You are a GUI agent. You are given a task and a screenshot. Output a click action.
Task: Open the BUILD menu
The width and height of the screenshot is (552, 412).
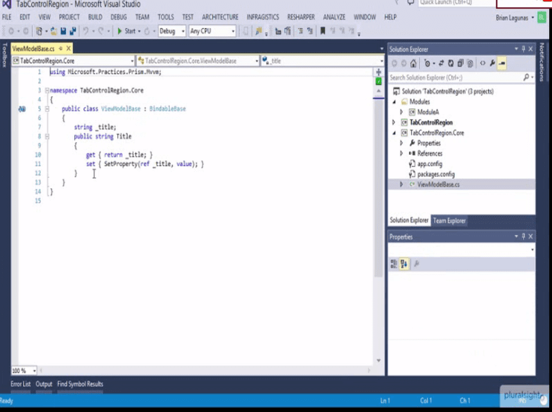(x=95, y=17)
